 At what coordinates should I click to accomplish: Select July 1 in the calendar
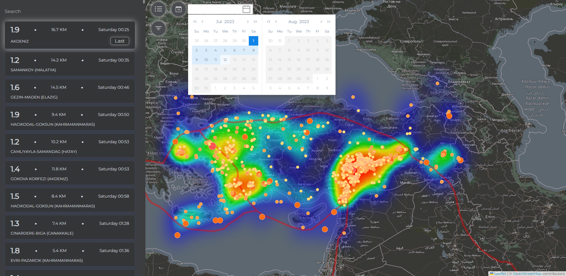point(254,41)
